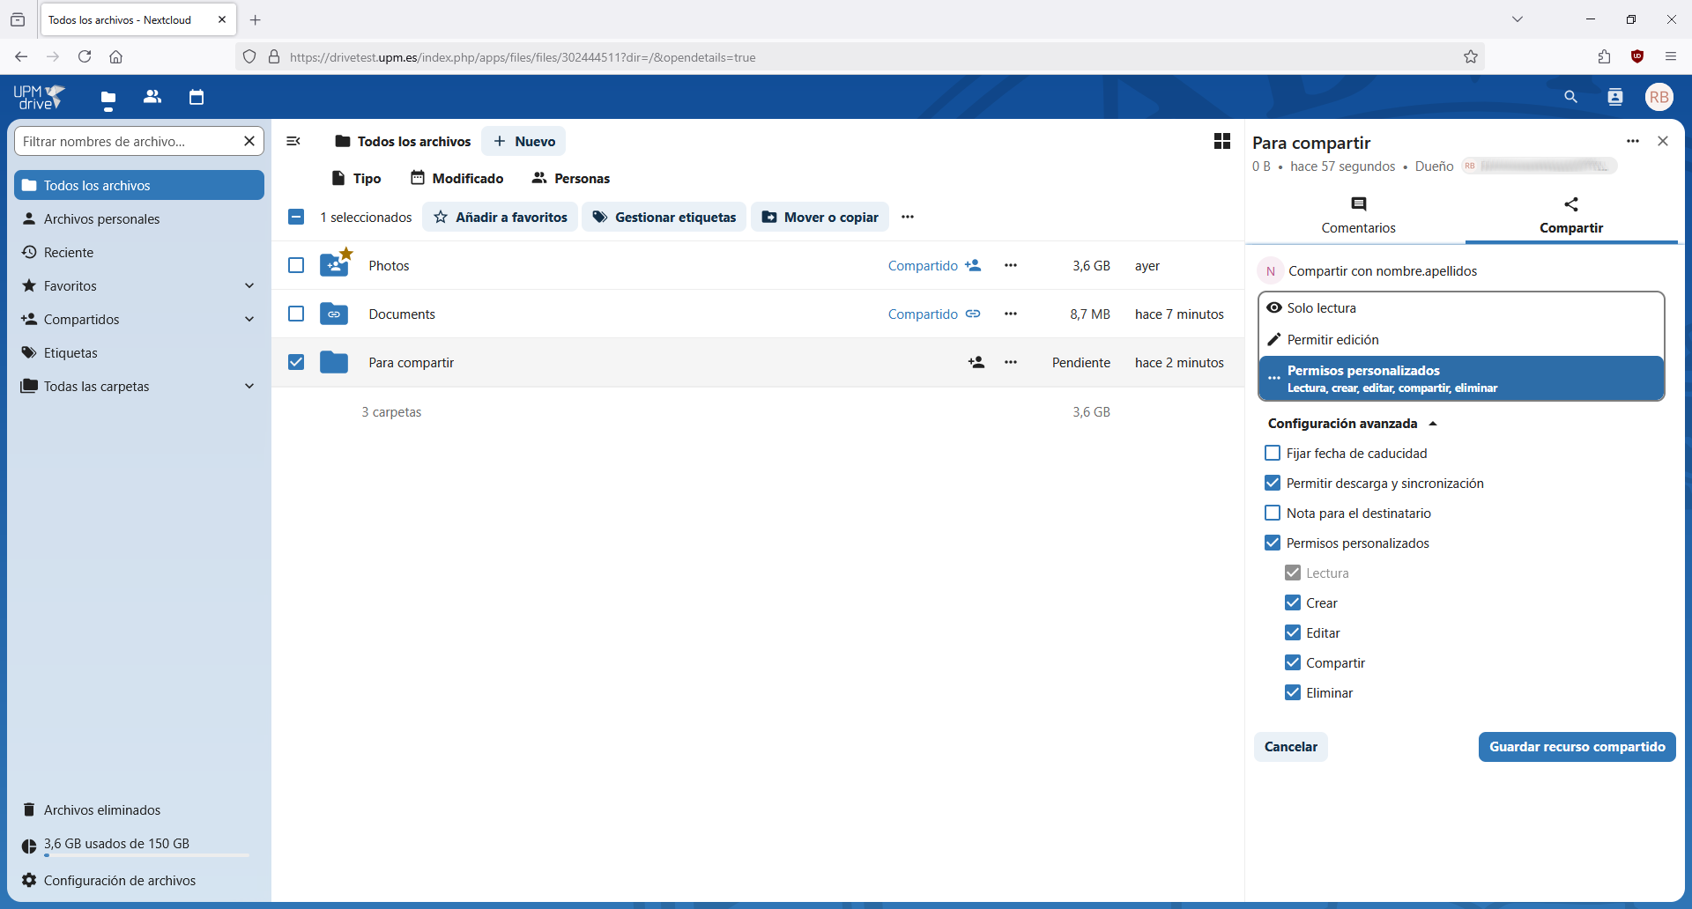
Task: Toggle the select-all files checkbox
Action: coord(296,217)
